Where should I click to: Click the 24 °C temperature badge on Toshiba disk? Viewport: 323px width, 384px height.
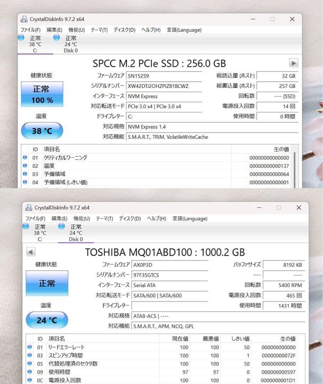point(47,320)
